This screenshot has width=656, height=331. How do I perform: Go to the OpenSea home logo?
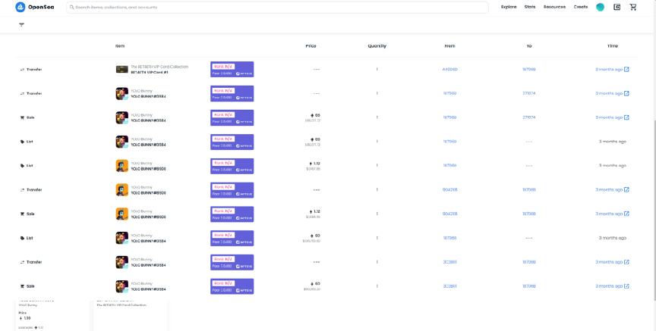tap(35, 7)
